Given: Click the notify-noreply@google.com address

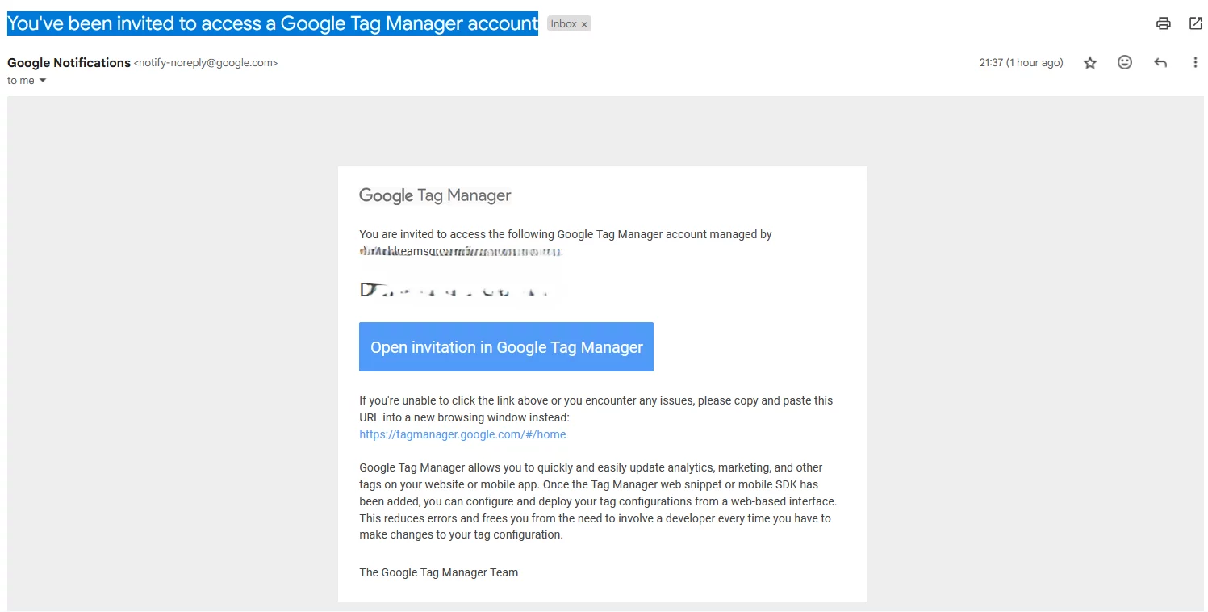Looking at the screenshot, I should pyautogui.click(x=206, y=63).
